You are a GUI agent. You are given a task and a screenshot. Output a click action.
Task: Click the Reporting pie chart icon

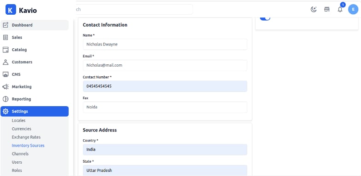point(6,99)
